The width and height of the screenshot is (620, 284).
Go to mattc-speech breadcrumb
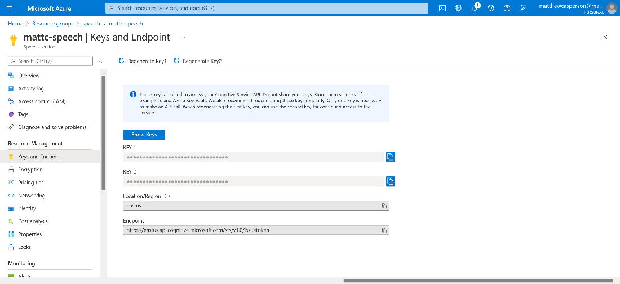coord(126,24)
